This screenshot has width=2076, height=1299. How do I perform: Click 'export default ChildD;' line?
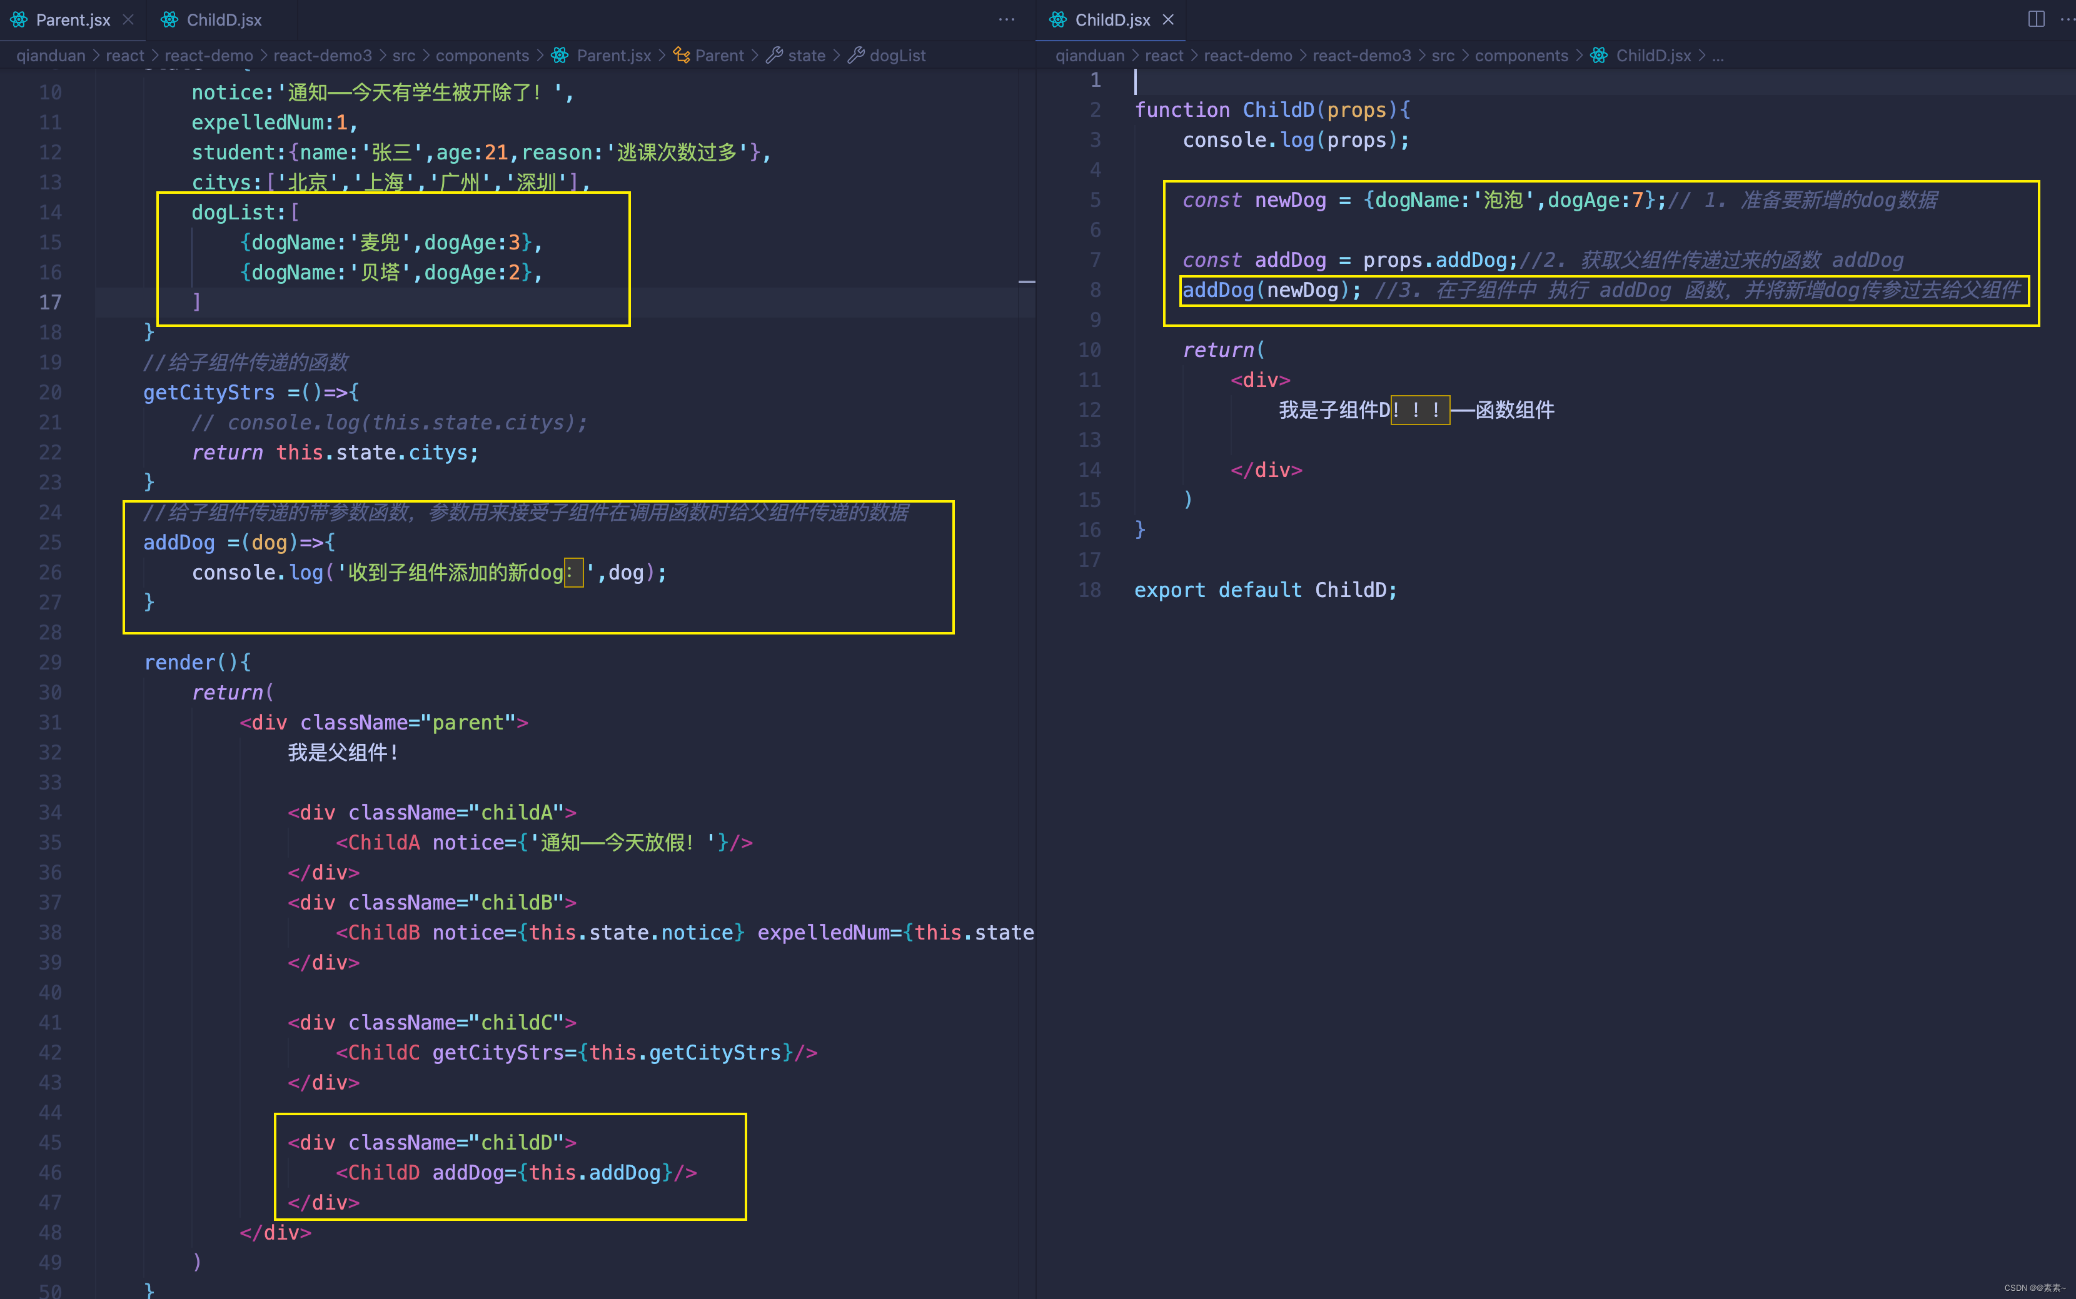[x=1266, y=590]
